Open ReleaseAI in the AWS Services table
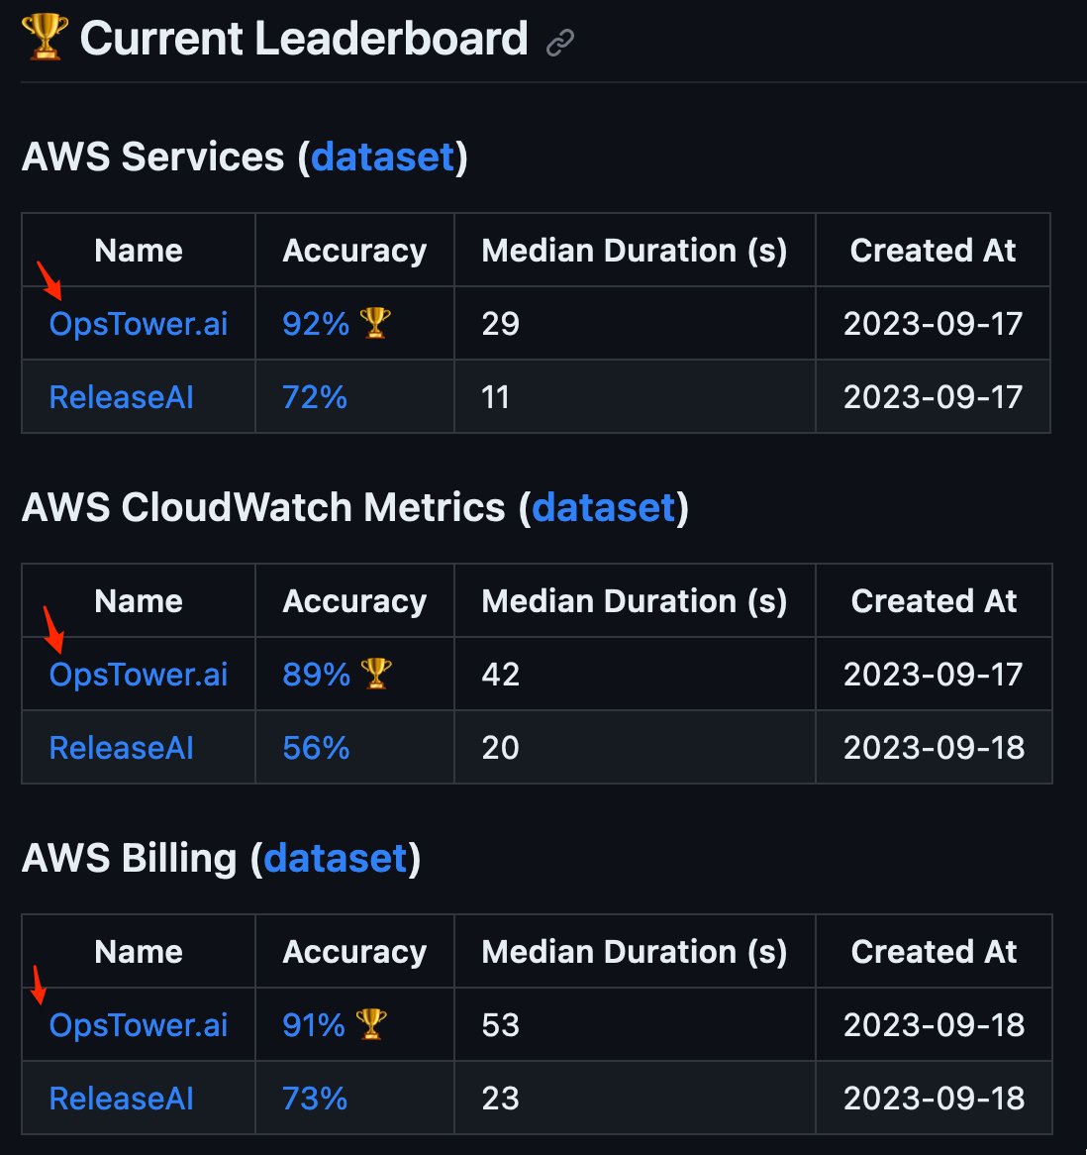 [122, 398]
